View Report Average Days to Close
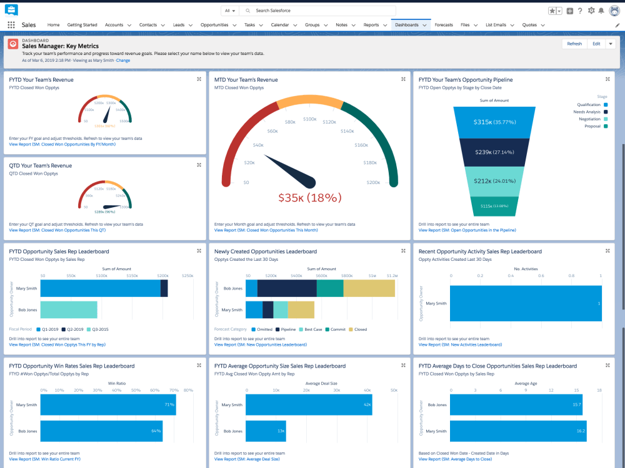 (x=455, y=459)
